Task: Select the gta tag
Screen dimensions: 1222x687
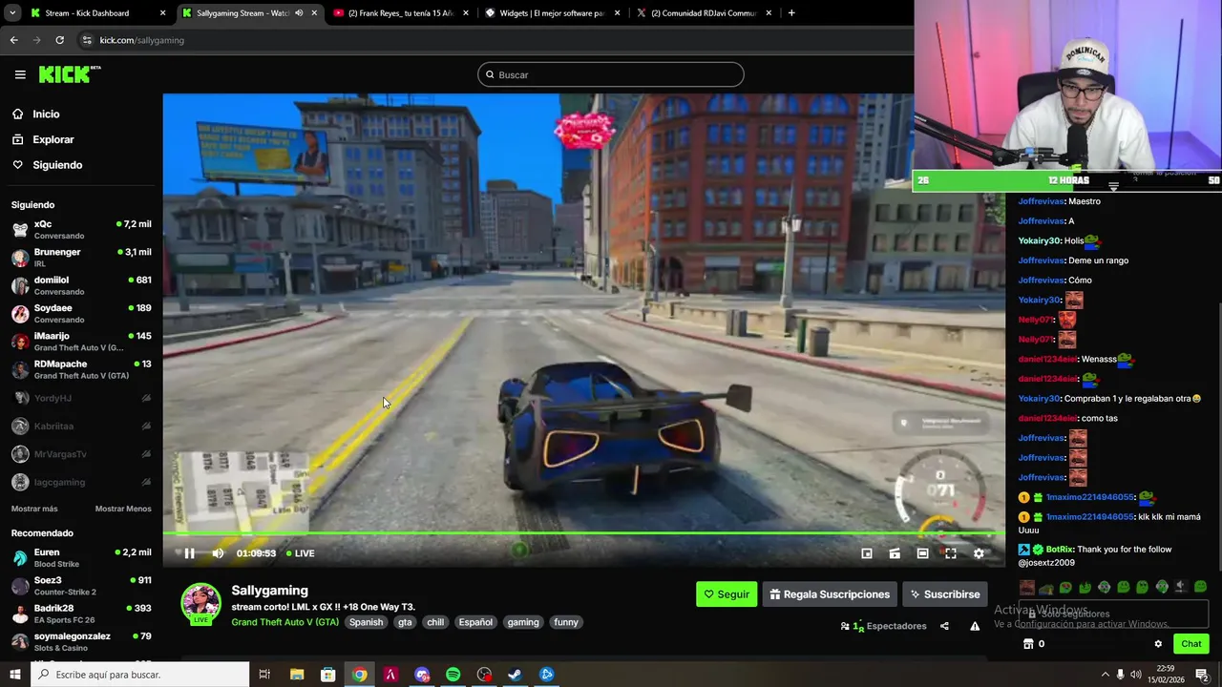Action: coord(405,622)
